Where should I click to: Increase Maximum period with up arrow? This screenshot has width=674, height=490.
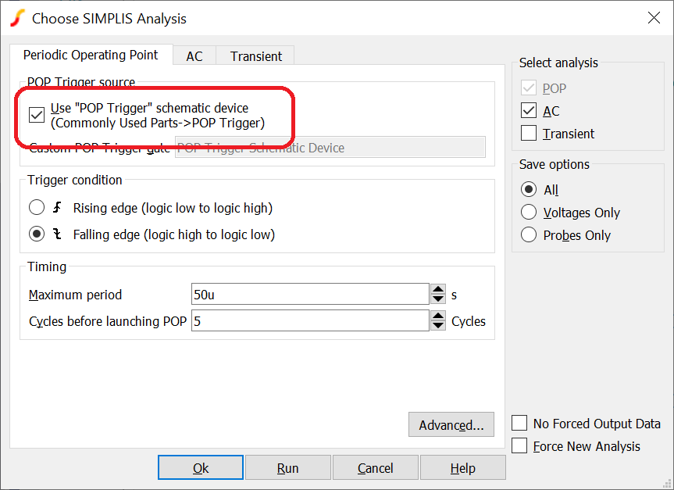[438, 289]
